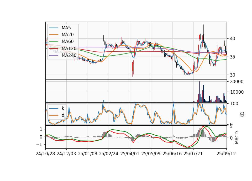This screenshot has height=181, width=252.
Task: Click the MACD axis title
Action: 237,138
